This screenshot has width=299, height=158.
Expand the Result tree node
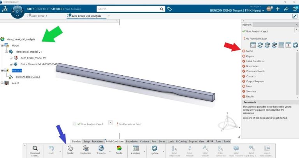[2, 83]
